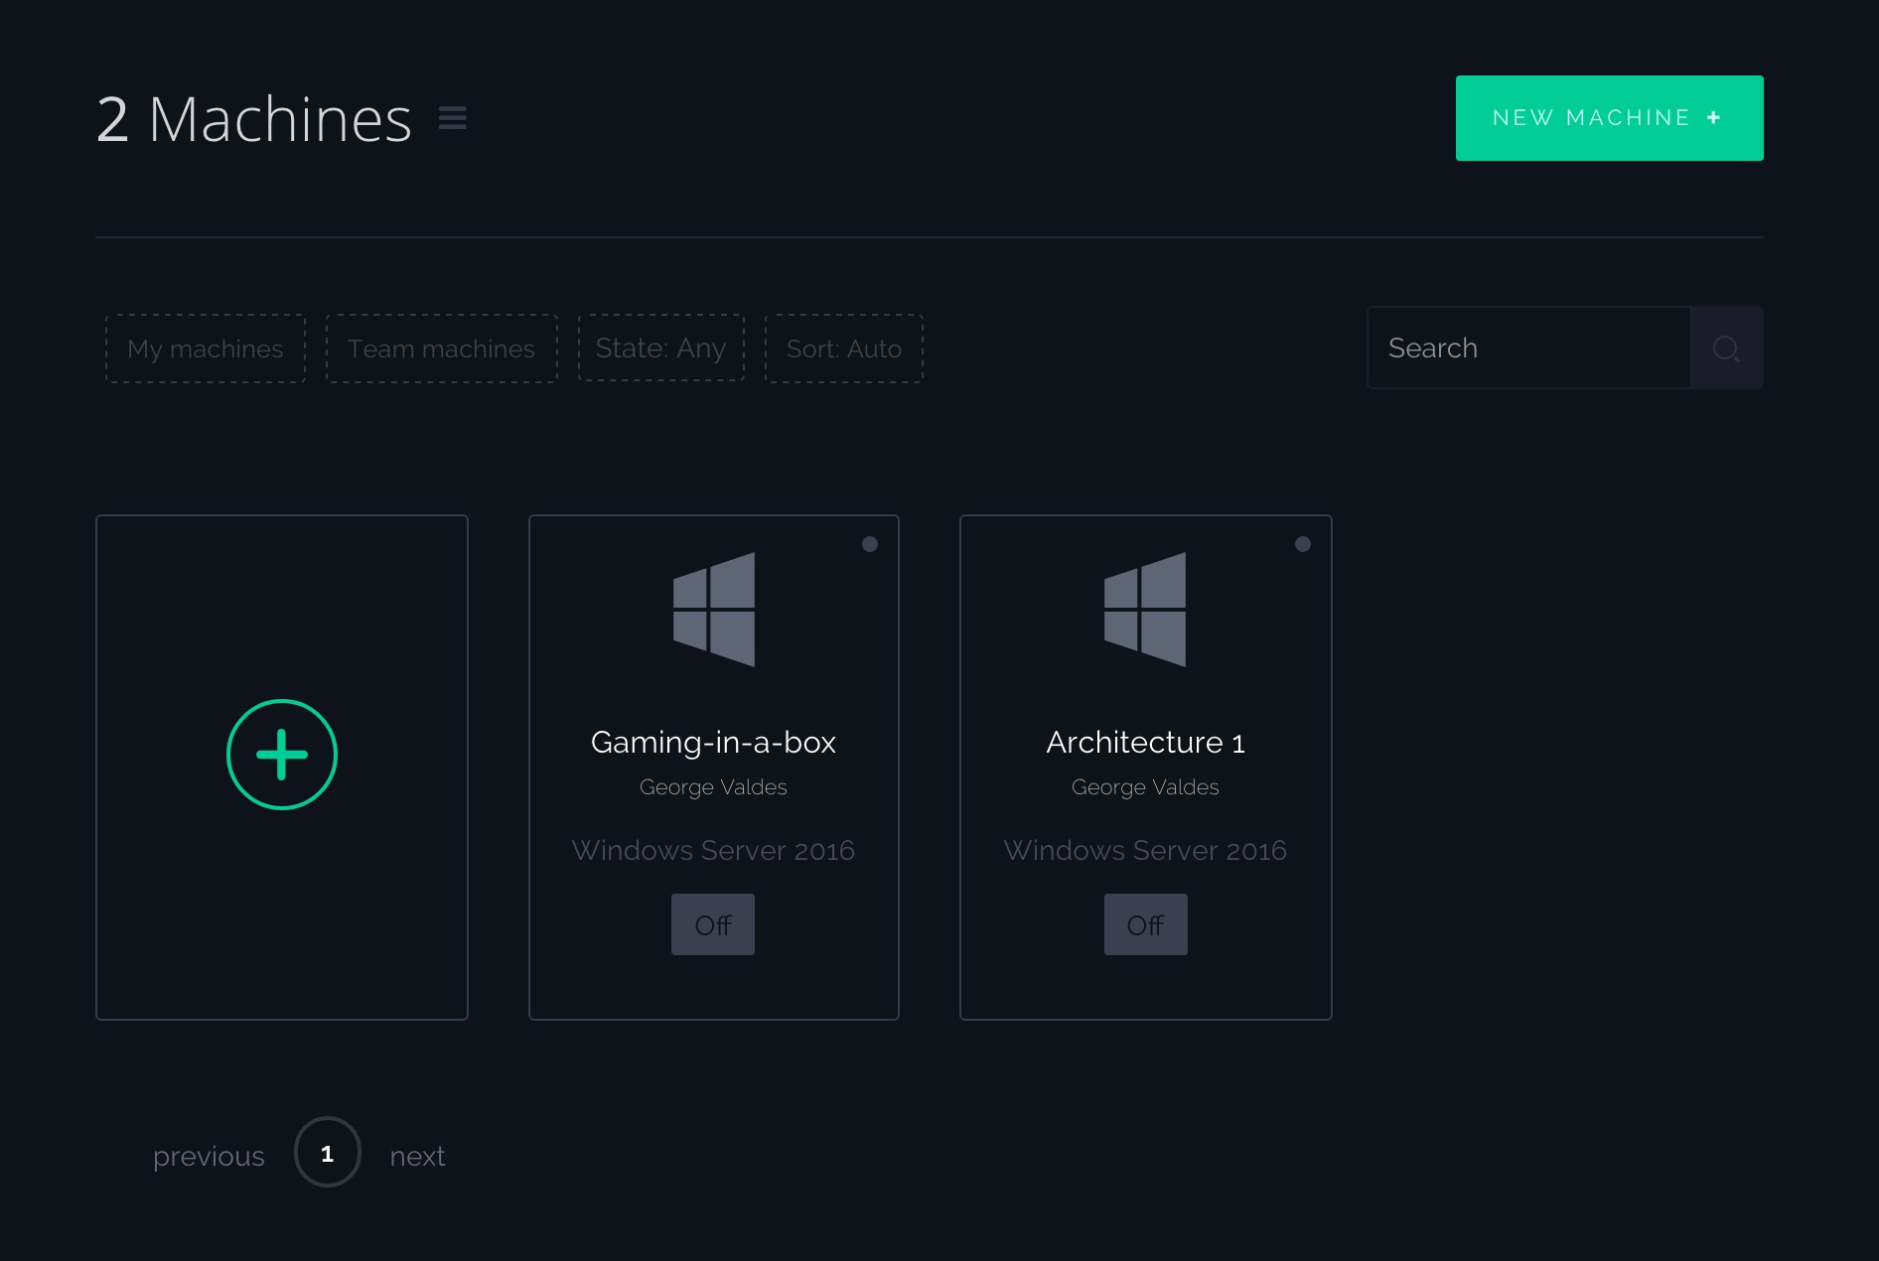This screenshot has width=1879, height=1261.
Task: Click George Valdes under Gaming-in-a-box
Action: click(713, 787)
